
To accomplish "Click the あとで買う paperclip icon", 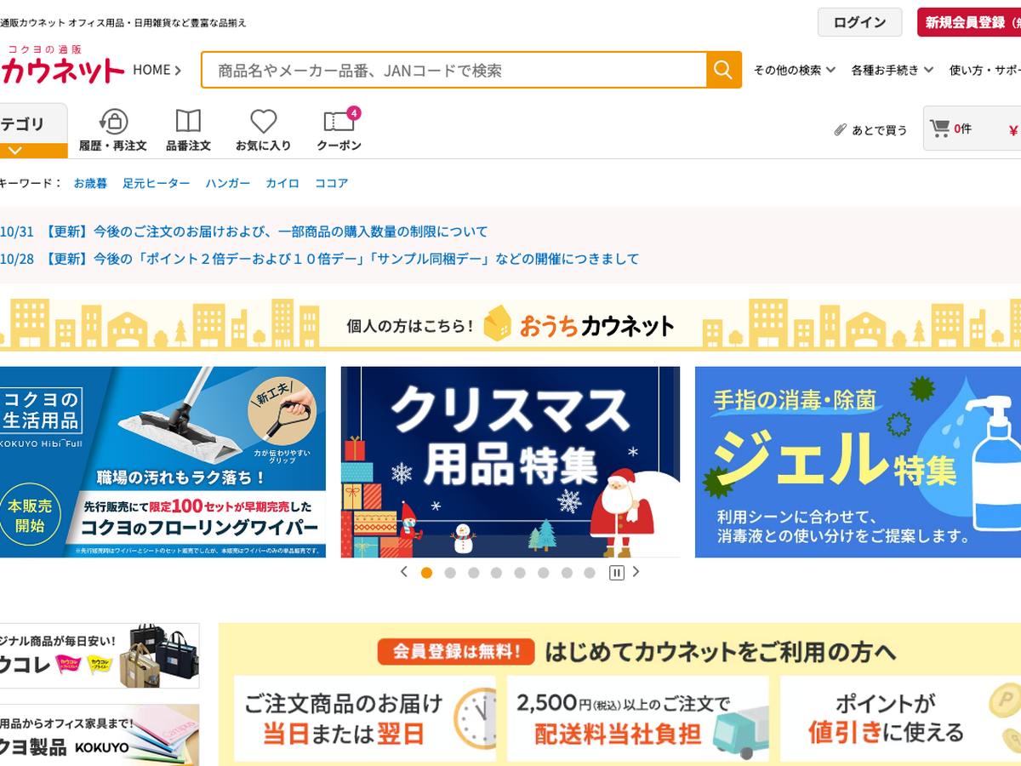I will point(840,129).
